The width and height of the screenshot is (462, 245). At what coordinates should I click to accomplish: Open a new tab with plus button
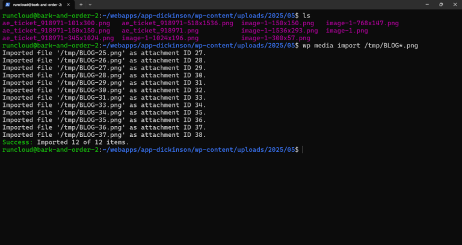pyautogui.click(x=81, y=4)
